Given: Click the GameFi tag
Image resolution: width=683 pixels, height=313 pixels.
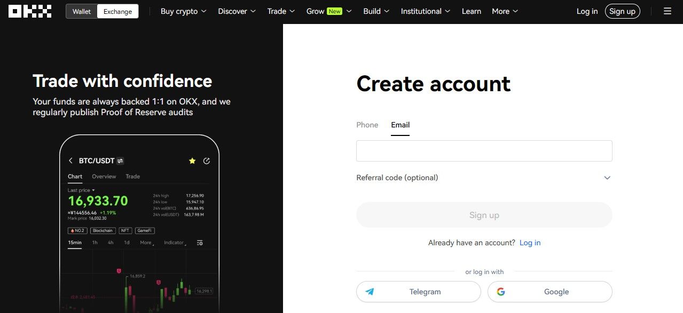Looking at the screenshot, I should 145,231.
